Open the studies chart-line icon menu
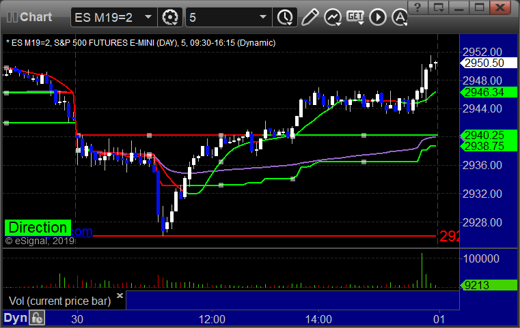Viewport: 520px width, 328px height. pos(333,17)
